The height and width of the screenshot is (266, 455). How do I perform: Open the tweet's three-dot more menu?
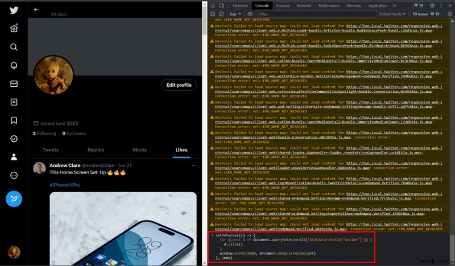193,165
